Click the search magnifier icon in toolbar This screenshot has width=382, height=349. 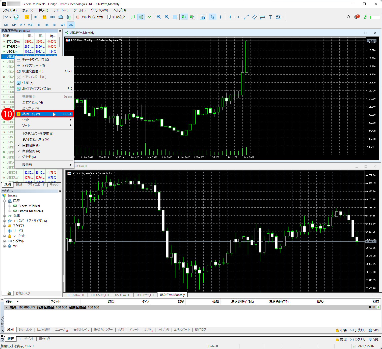[348, 17]
